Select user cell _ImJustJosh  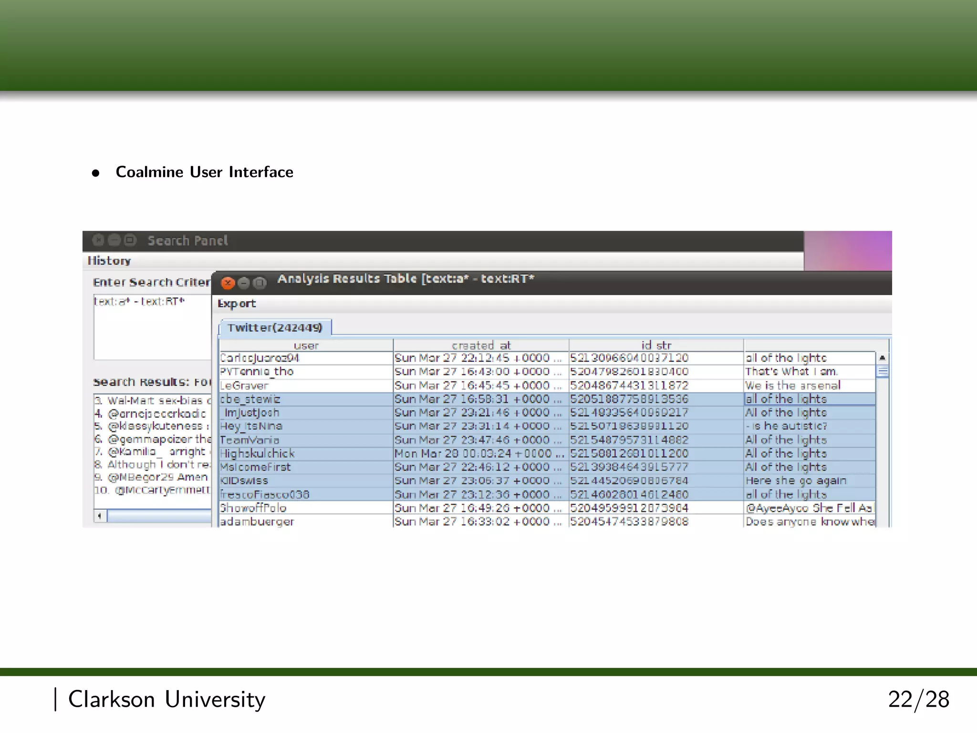(306, 413)
